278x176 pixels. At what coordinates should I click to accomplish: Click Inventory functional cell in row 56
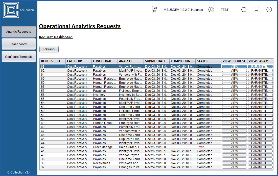point(105,95)
